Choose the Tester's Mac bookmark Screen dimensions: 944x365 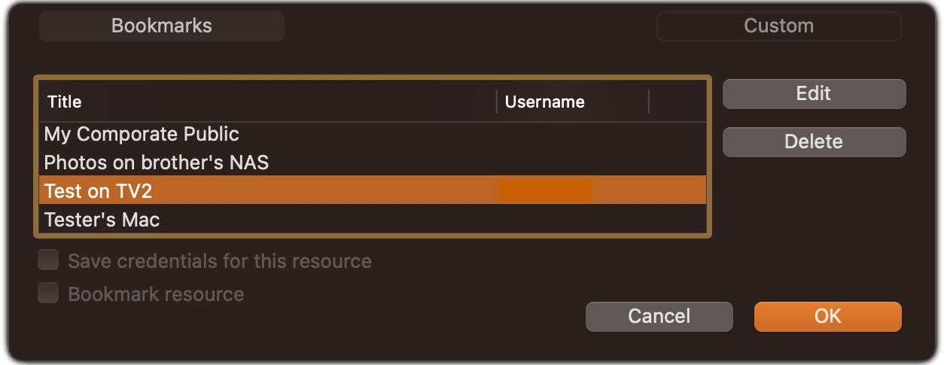coord(102,220)
